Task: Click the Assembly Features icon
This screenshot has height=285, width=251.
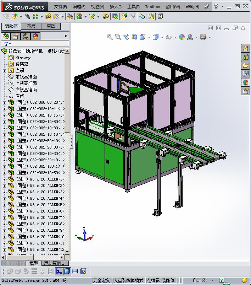Action: click(x=79, y=17)
